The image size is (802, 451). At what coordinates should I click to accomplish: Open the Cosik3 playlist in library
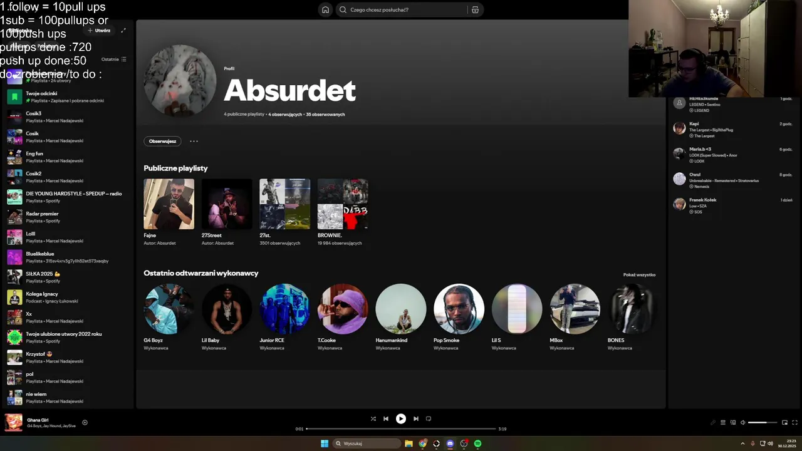[68, 117]
